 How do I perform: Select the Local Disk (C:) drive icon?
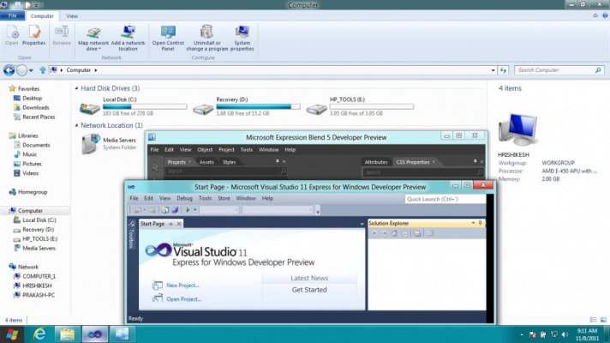tap(89, 108)
